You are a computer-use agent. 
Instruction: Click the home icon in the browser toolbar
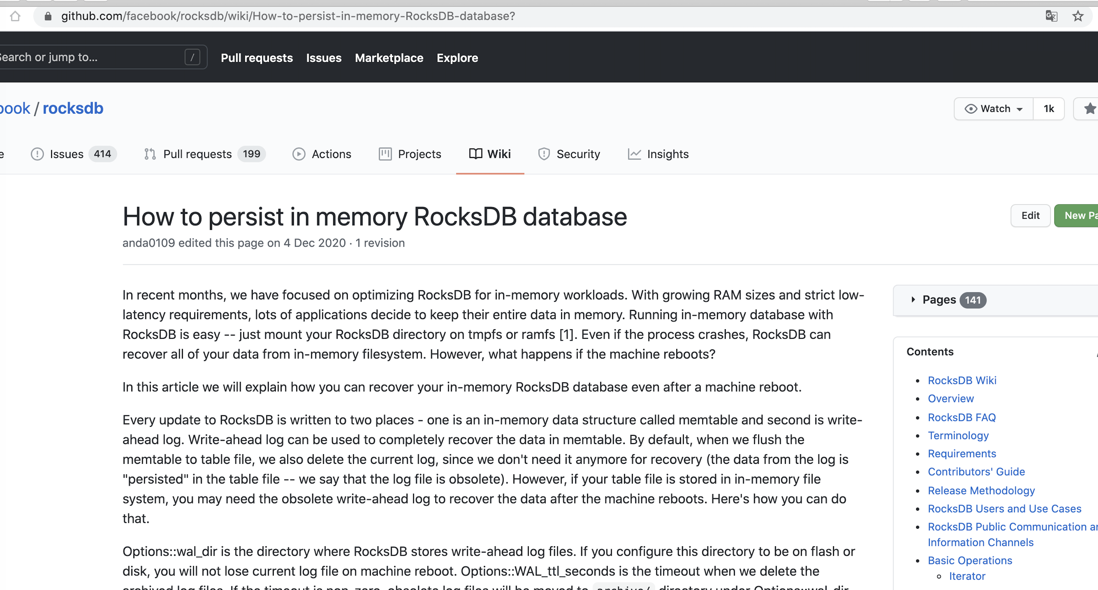coord(15,16)
